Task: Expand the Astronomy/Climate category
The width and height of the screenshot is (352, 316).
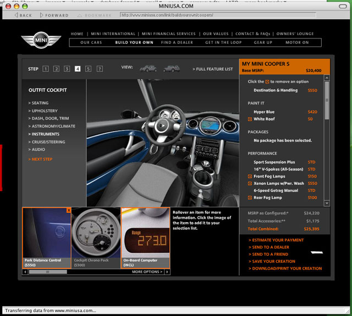Action: click(52, 126)
